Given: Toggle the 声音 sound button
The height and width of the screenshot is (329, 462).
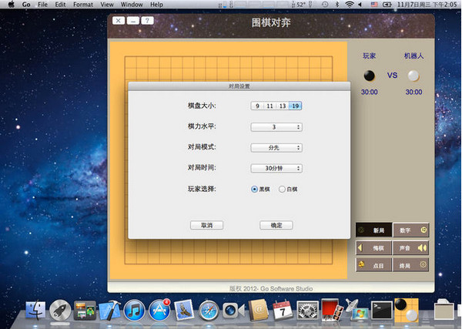Looking at the screenshot, I should tap(411, 248).
